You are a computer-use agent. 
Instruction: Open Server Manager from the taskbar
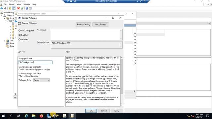pos(49,116)
